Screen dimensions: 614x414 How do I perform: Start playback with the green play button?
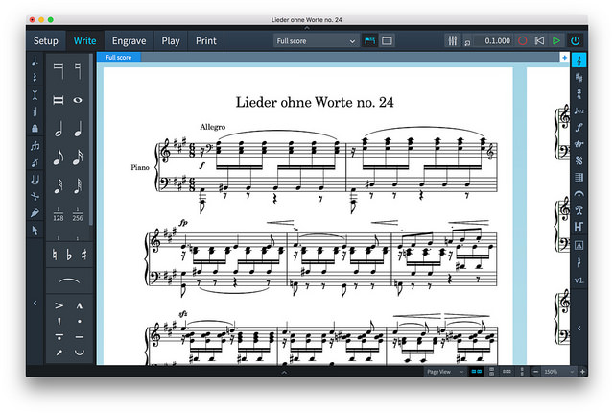[x=556, y=40]
